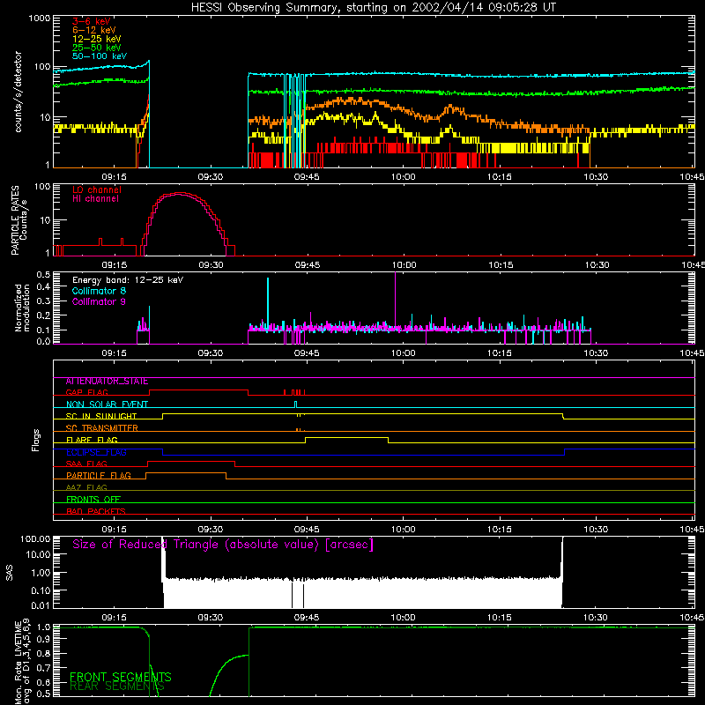
Task: Click the counts/s/detector axis label
Action: pyautogui.click(x=19, y=92)
